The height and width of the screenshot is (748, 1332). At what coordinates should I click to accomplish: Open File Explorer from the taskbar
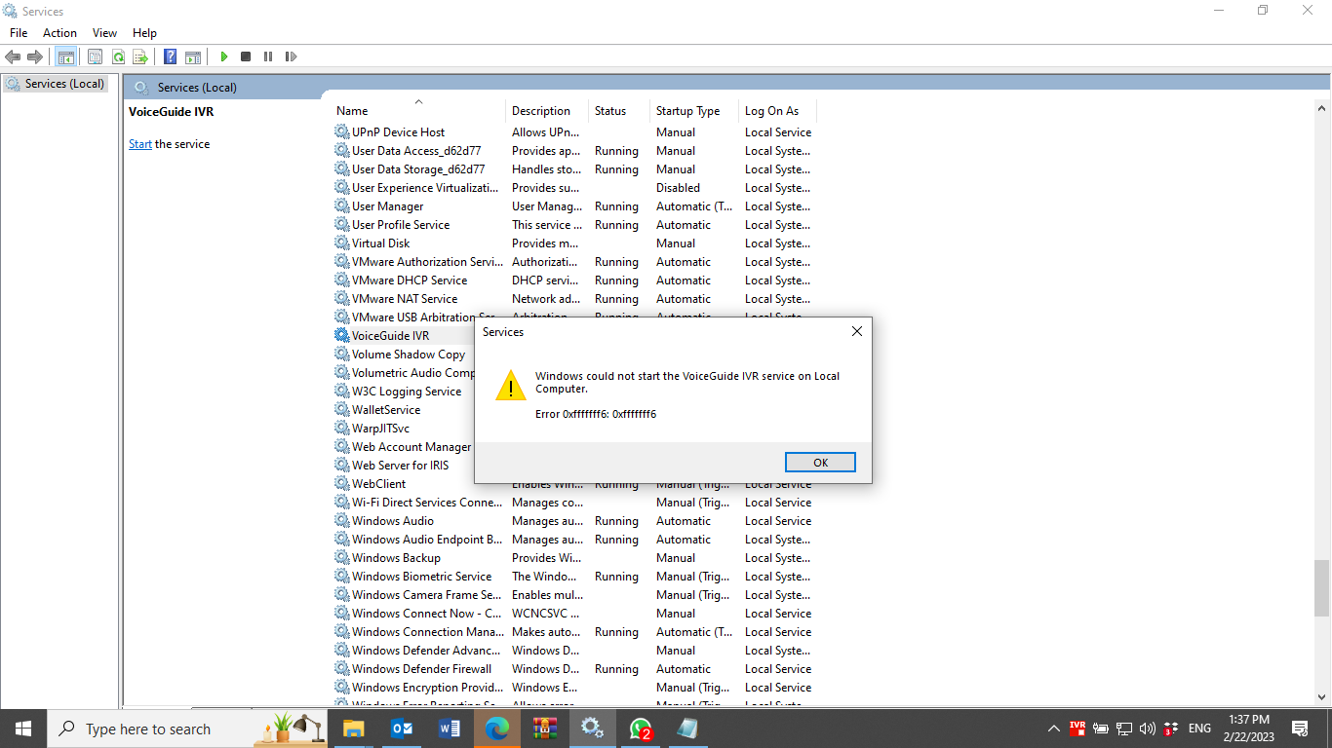point(353,729)
